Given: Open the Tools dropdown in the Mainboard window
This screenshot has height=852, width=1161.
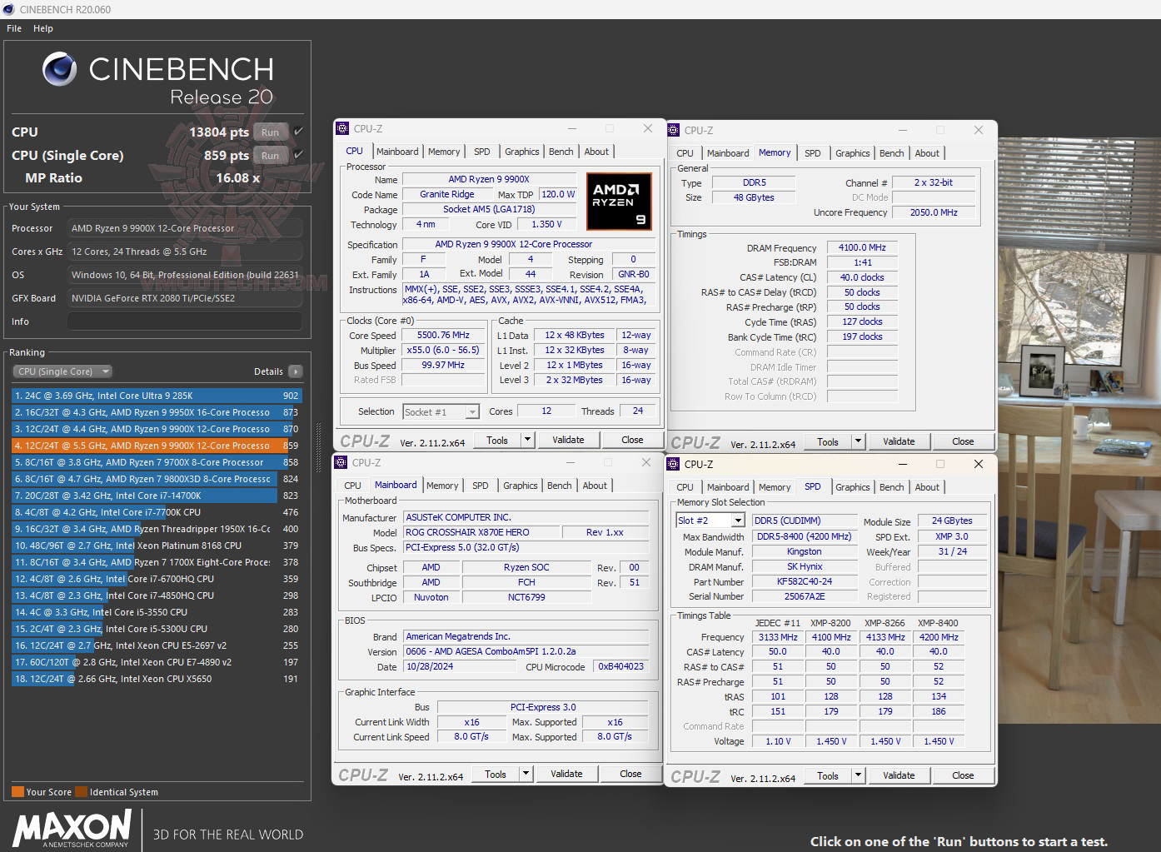Looking at the screenshot, I should tap(526, 773).
